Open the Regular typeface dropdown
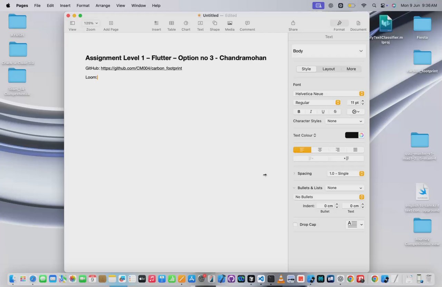Viewport: 442px width, 287px height. tap(317, 103)
